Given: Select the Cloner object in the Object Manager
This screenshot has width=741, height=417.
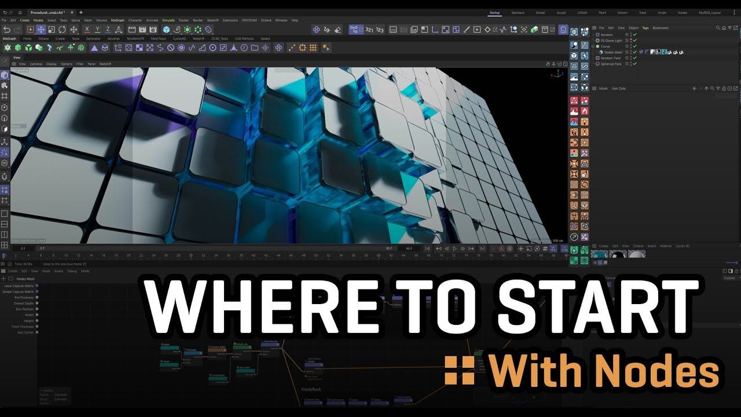Looking at the screenshot, I should point(606,46).
